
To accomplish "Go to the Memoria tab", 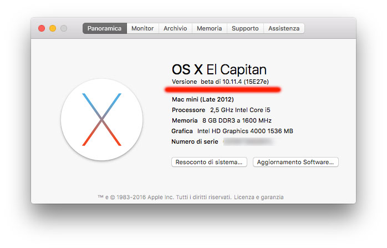I will [209, 28].
